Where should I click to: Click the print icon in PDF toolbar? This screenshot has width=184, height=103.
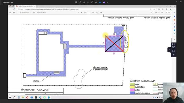coord(156,13)
